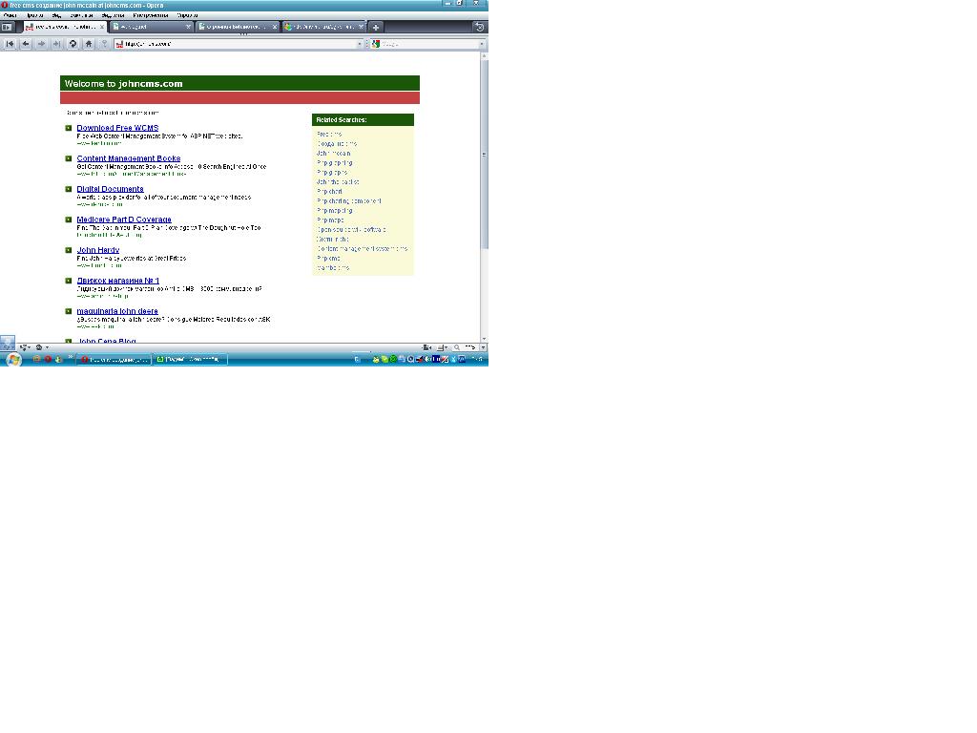Click the Rewind navigation button
Screen dimensions: 977x733
[10, 44]
